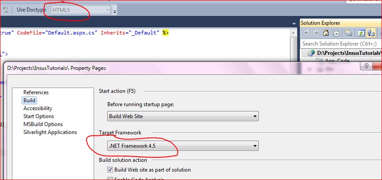Open the editor document list dropdown arrow
382x180 pixels.
(x=294, y=23)
